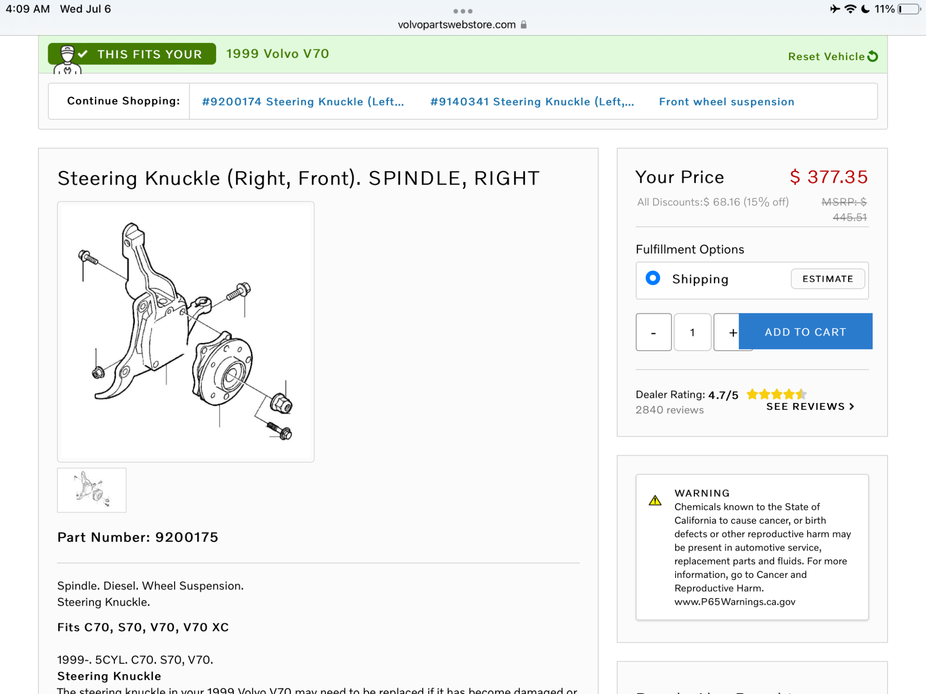
Task: Click the plus quantity stepper
Action: 732,332
